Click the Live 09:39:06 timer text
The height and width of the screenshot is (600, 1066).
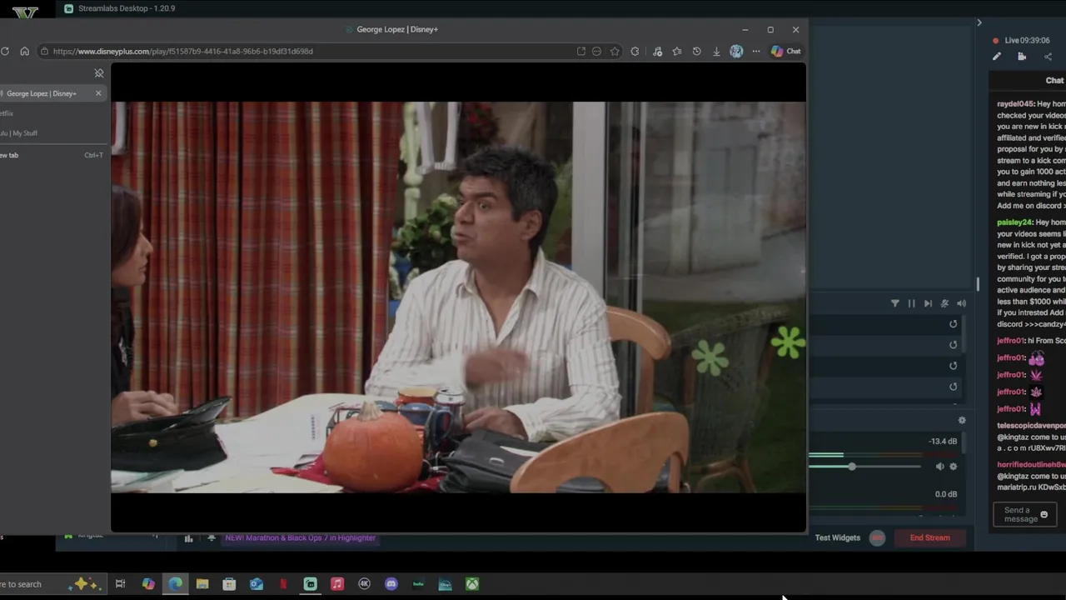(1027, 40)
